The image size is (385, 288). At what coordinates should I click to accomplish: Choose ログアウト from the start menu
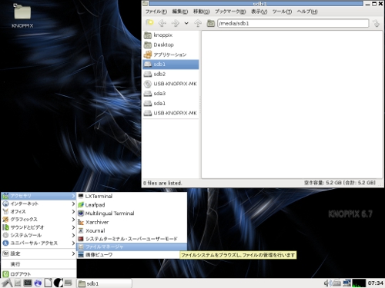pyautogui.click(x=38, y=274)
